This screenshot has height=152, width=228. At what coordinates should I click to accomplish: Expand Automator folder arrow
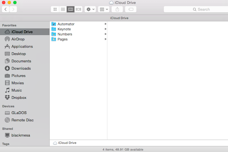(106, 24)
